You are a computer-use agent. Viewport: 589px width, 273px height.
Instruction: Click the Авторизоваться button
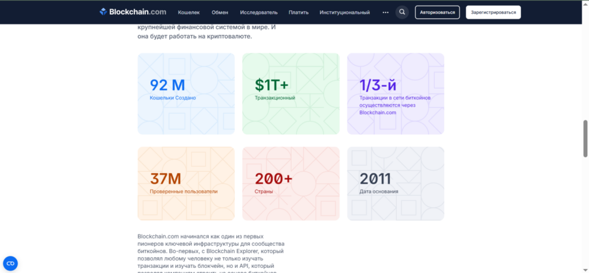click(437, 13)
